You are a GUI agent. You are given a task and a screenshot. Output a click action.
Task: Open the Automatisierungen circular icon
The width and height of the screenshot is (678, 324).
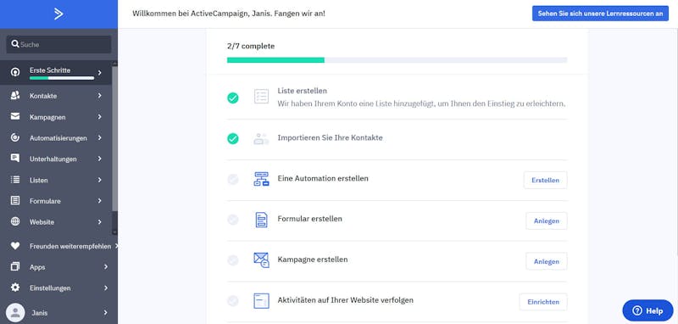click(15, 137)
